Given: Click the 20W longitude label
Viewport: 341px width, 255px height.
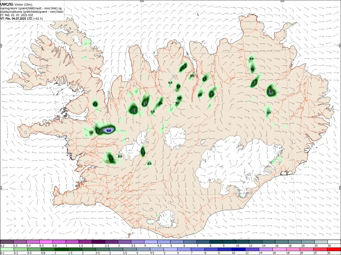Looking at the screenshot, I should (142, 1).
